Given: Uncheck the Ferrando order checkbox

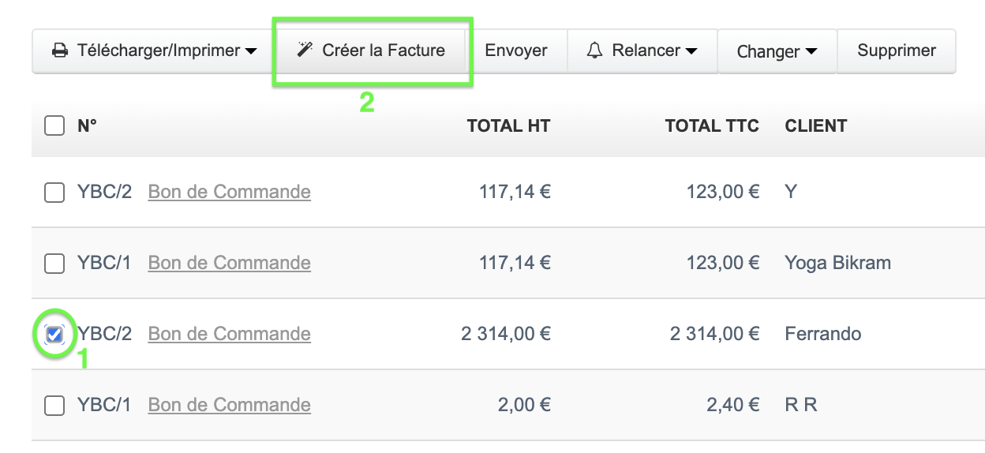Looking at the screenshot, I should tap(54, 335).
